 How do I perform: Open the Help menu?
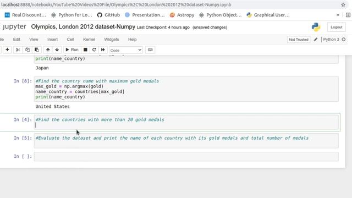[x=132, y=39]
